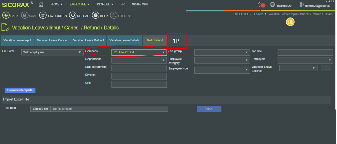This screenshot has height=144, width=337.
Task: Click SICORAX logo
Action: coord(18,5)
